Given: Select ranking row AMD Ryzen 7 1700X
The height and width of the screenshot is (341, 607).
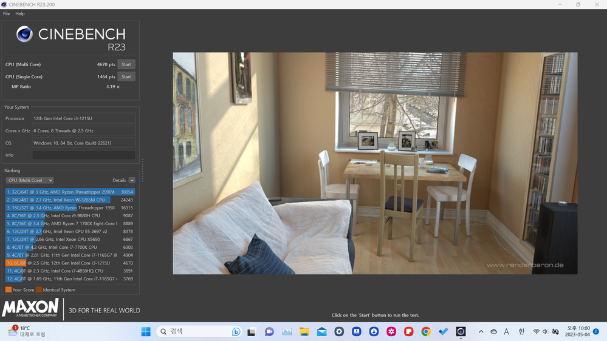Looking at the screenshot, I should click(70, 223).
